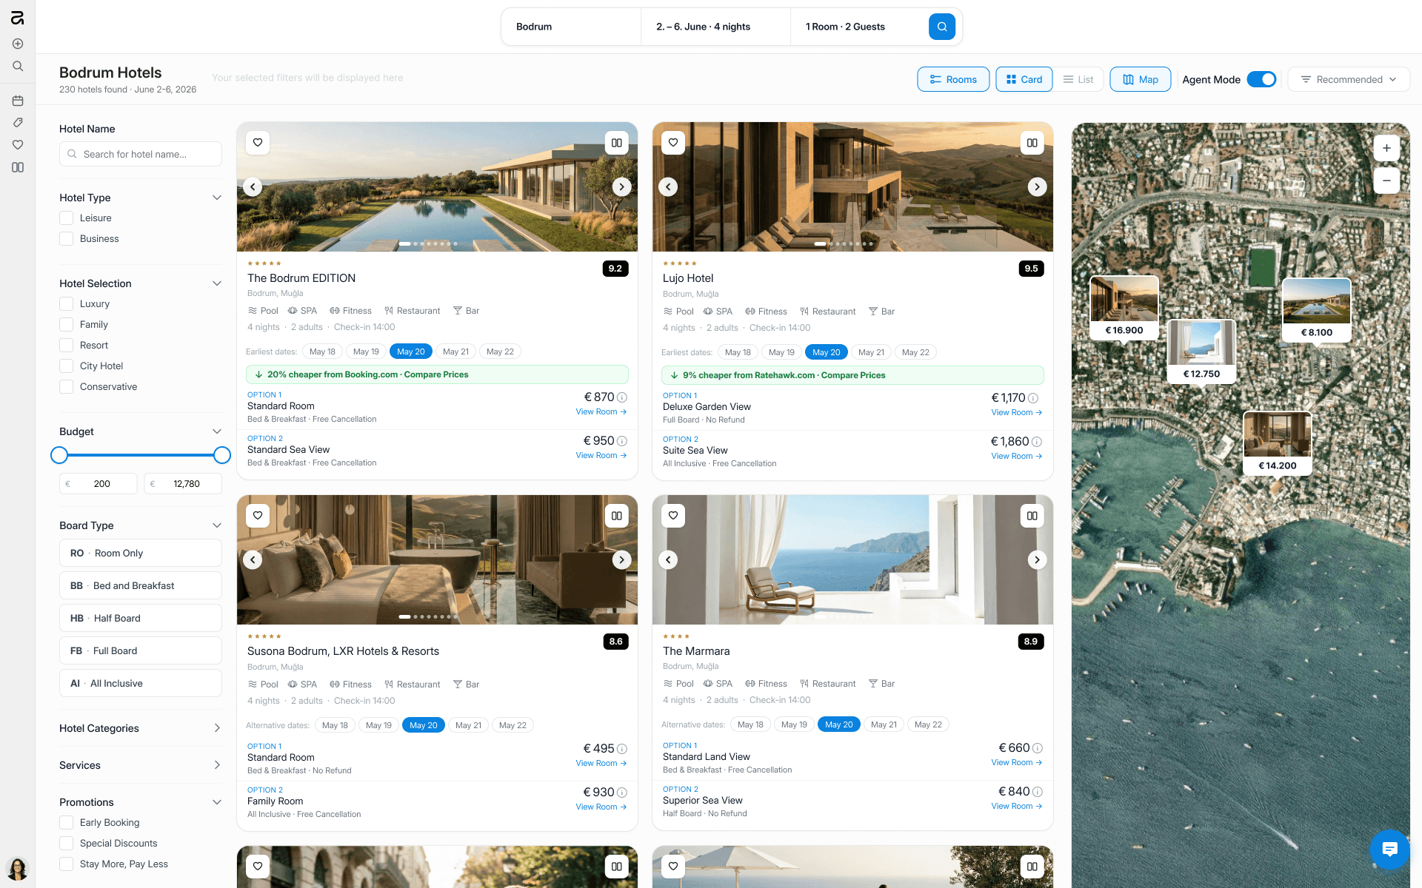Check the Stay More, Pay Less box
This screenshot has height=888, width=1422.
pos(67,864)
